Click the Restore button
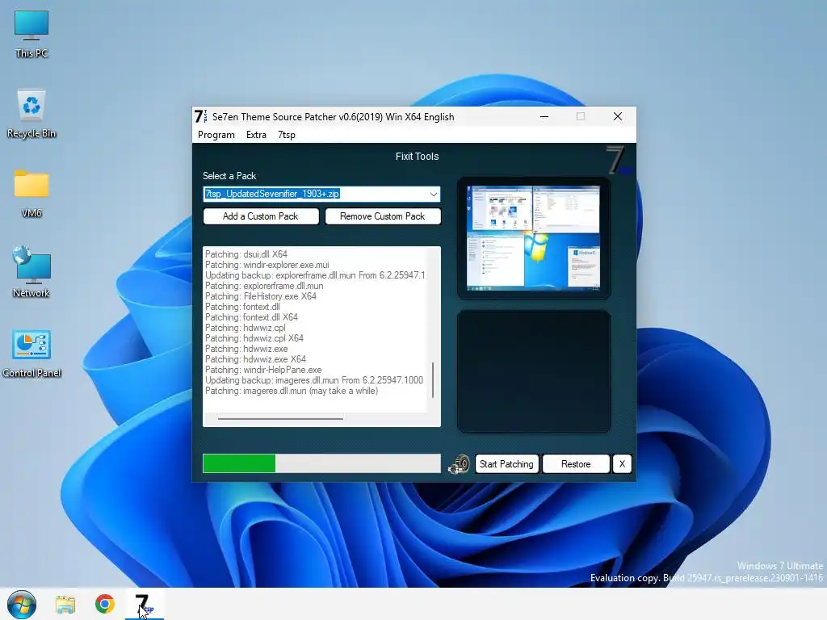The image size is (827, 620). [576, 464]
